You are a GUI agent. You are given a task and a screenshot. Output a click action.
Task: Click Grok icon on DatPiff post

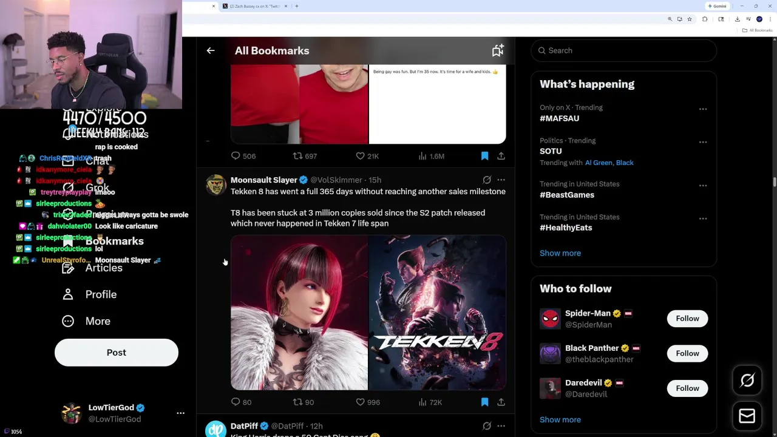[x=487, y=426]
